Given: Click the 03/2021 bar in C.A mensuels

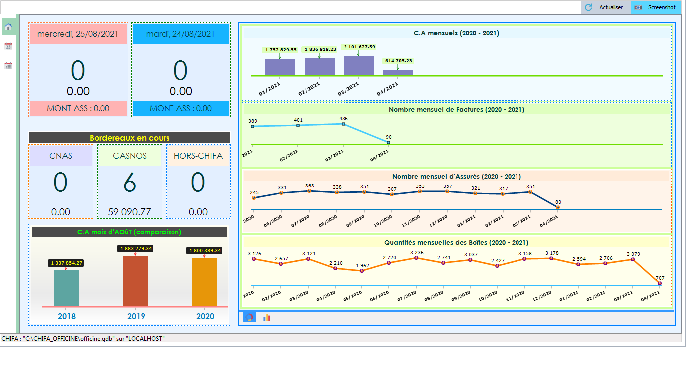Looking at the screenshot, I should (x=358, y=65).
